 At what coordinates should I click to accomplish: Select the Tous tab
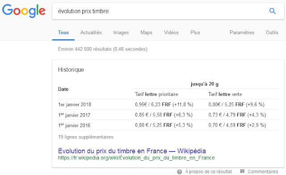tap(63, 33)
